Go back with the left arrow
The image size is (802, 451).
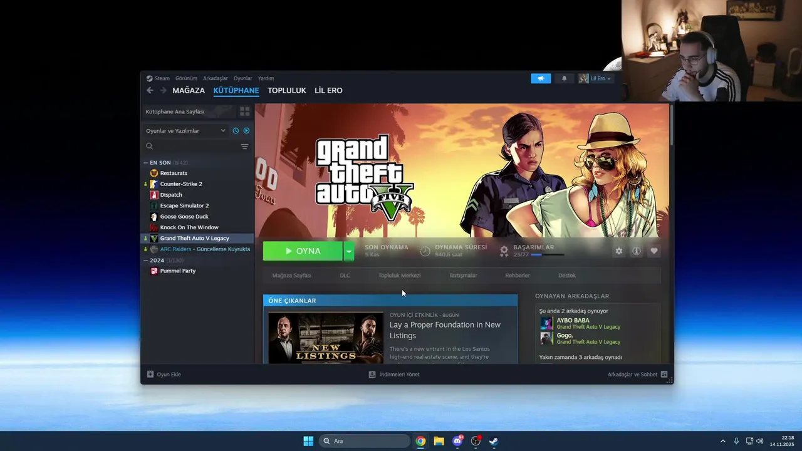pos(150,90)
